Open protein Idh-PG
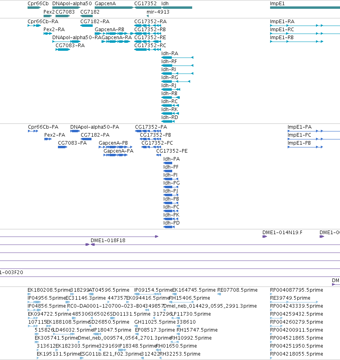This screenshot has width=340, height=360. (x=171, y=183)
